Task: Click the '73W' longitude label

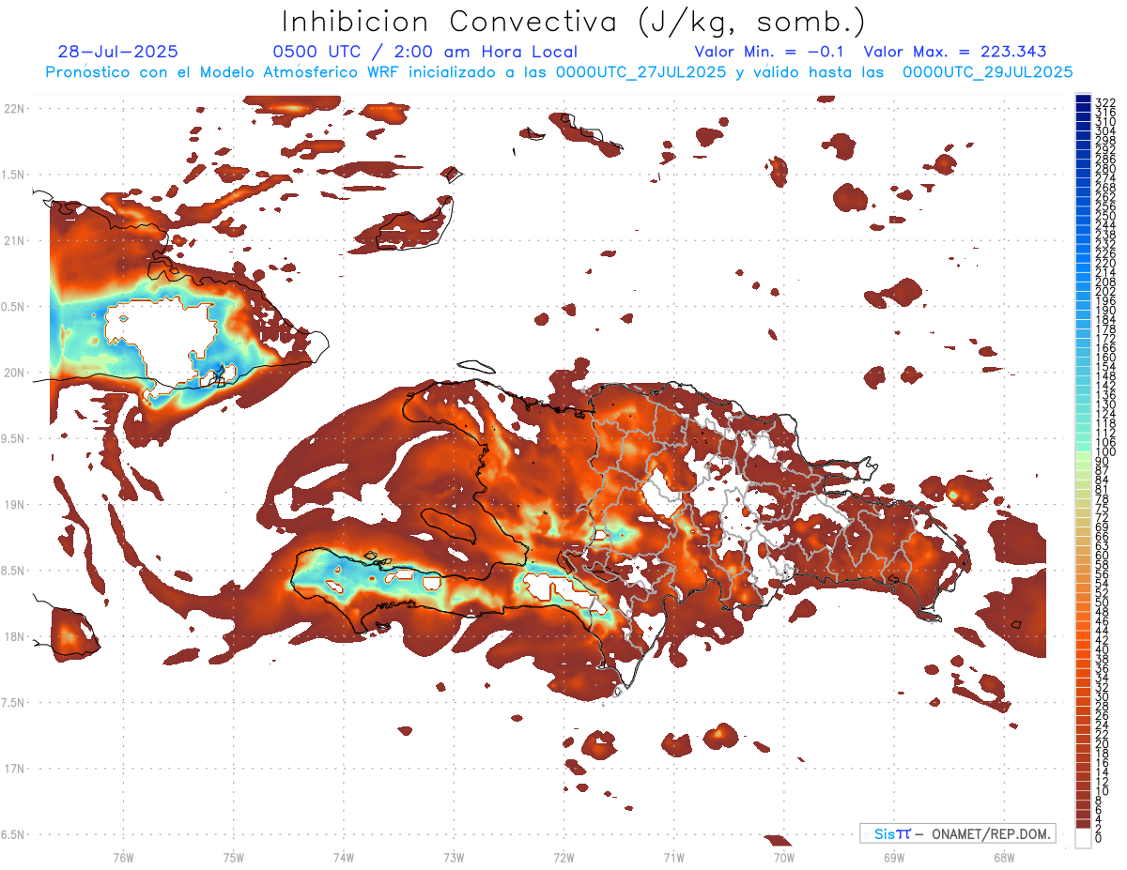Action: pyautogui.click(x=454, y=857)
